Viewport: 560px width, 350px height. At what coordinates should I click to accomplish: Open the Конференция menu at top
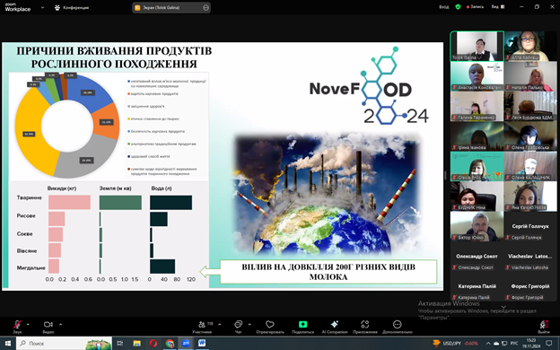[72, 7]
